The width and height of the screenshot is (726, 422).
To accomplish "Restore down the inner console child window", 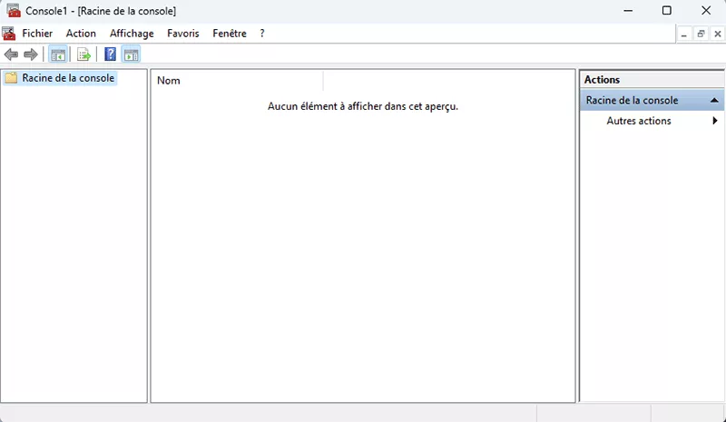I will (x=701, y=34).
